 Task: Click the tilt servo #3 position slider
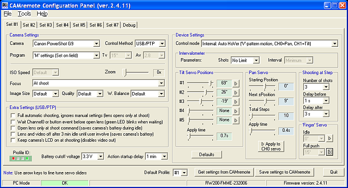[x=200, y=101]
